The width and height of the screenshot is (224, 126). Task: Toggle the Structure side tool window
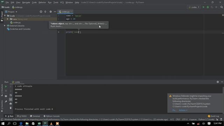point(2,90)
